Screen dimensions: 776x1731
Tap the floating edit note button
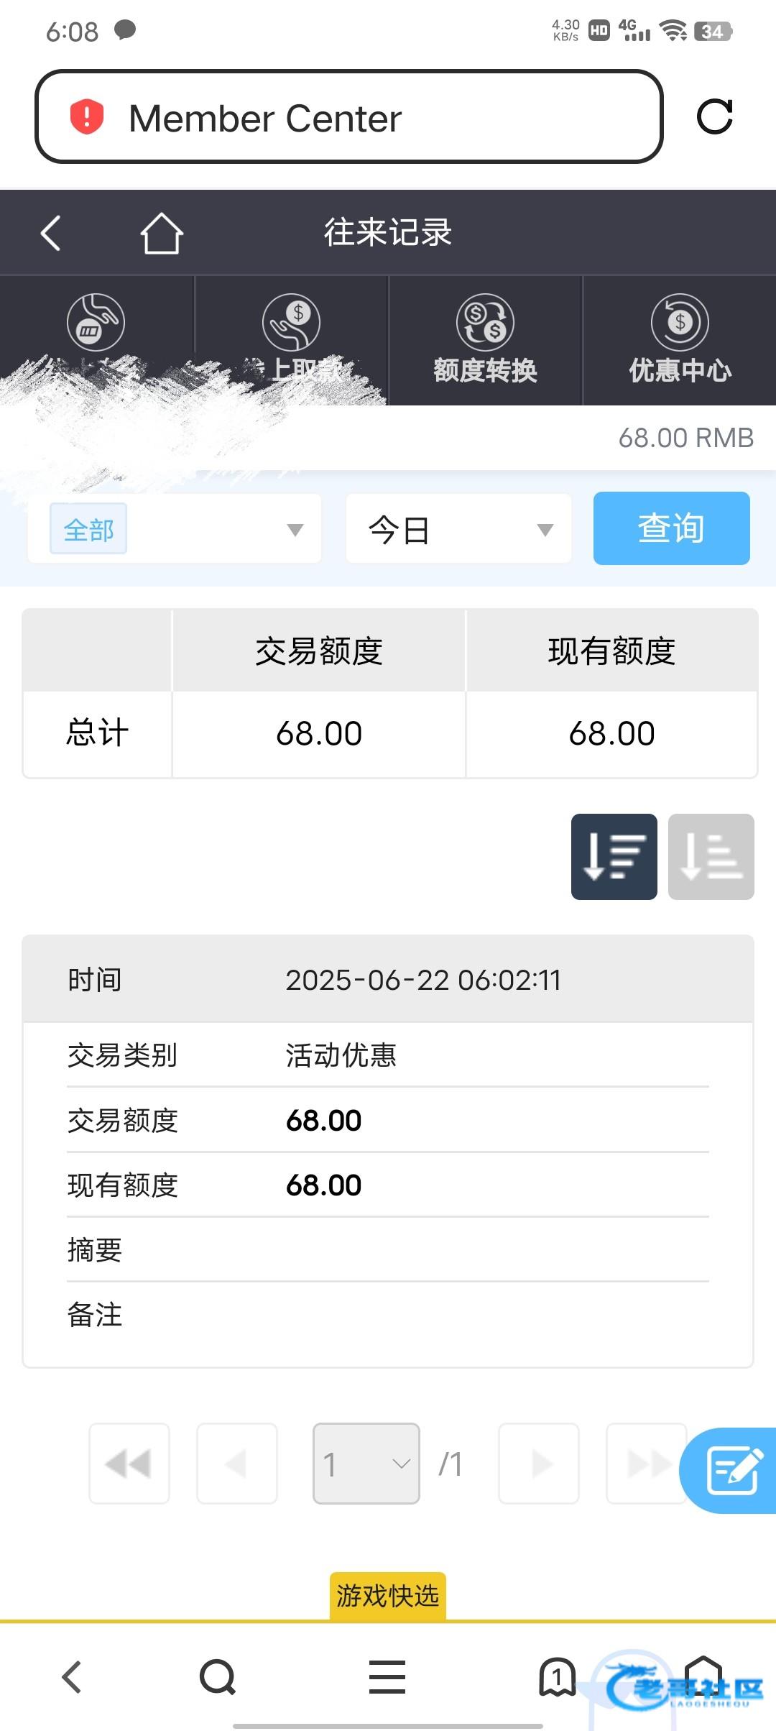(731, 1470)
